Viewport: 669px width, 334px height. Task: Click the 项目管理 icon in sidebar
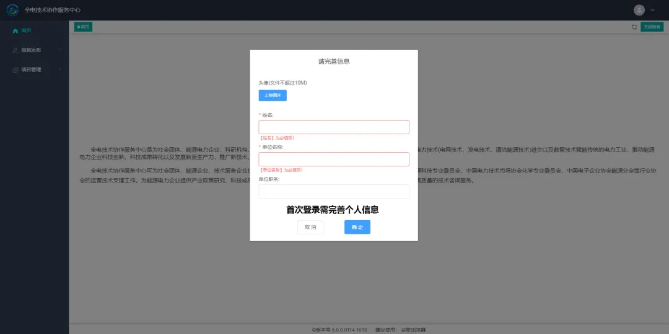click(x=15, y=69)
